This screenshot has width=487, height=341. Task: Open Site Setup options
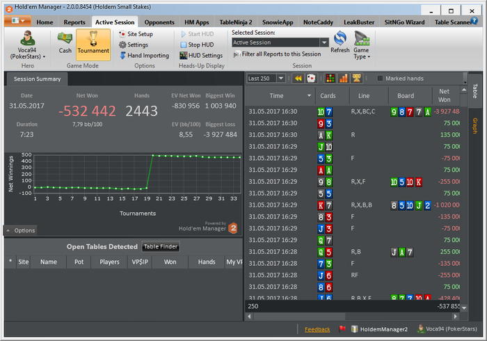[140, 33]
